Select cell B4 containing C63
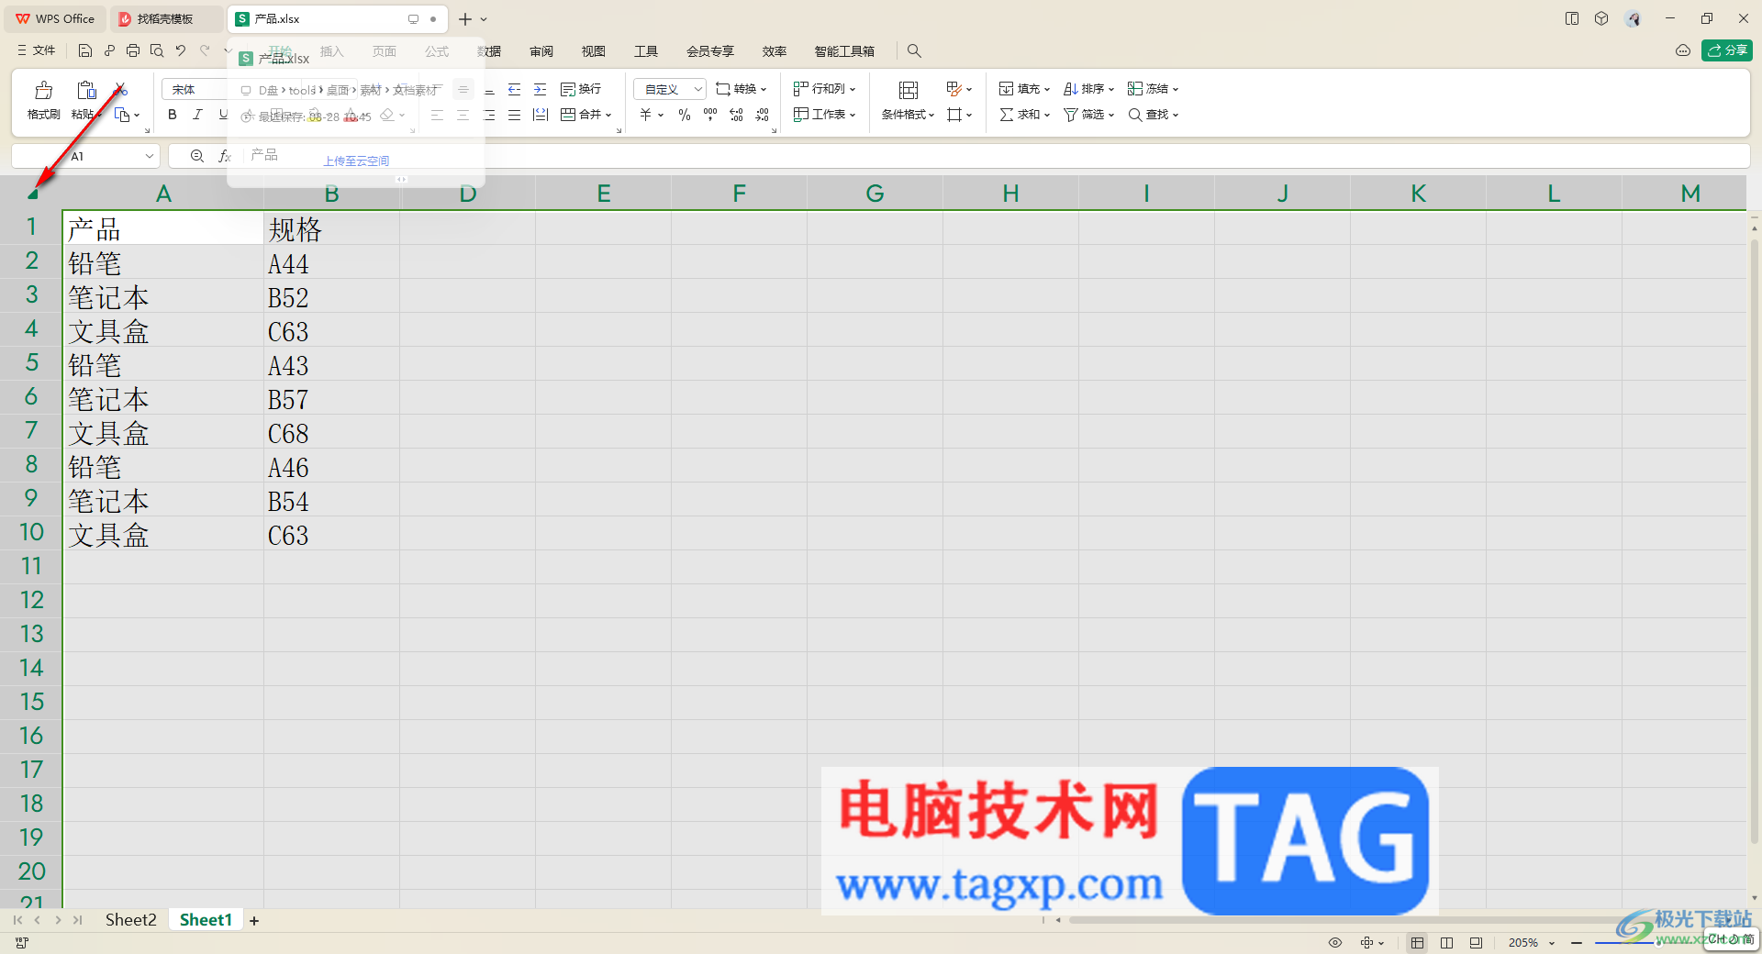Screen dimensions: 1762x954 [x=331, y=332]
